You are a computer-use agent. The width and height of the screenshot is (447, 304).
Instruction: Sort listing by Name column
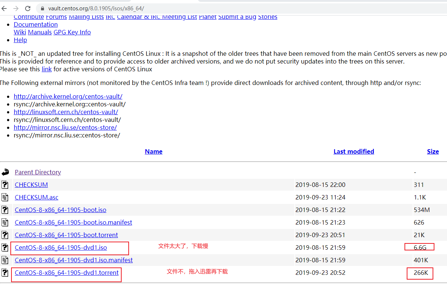coord(153,151)
